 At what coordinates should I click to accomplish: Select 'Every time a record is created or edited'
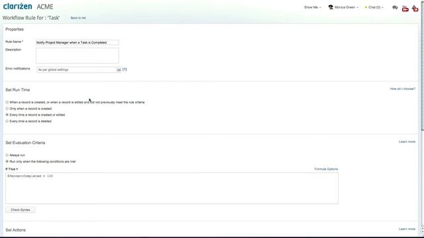7,114
